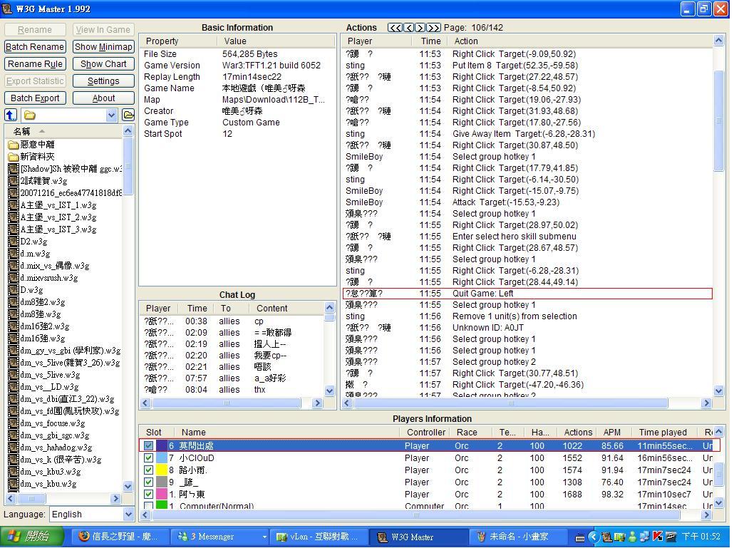734x548 pixels.
Task: Jump to last Actions page
Action: 433,28
